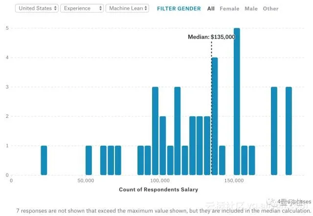Image resolution: width=313 pixels, height=216 pixels.
Task: Select the All gender filter
Action: point(211,8)
